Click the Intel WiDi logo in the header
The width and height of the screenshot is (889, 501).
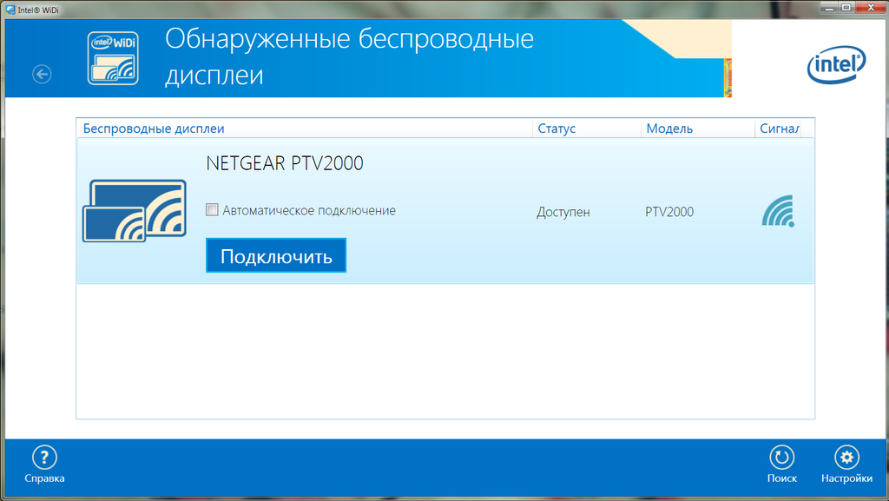(x=113, y=59)
